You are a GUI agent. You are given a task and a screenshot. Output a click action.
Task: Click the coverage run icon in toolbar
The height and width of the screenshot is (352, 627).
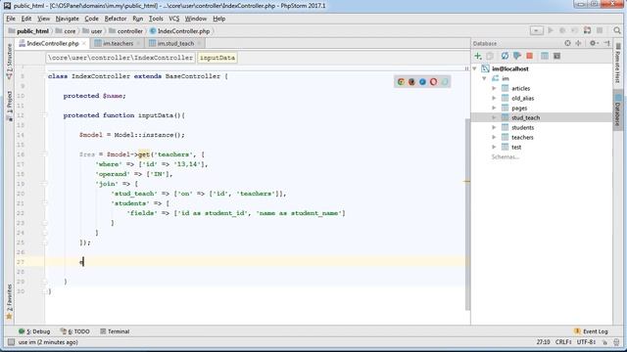point(575,30)
